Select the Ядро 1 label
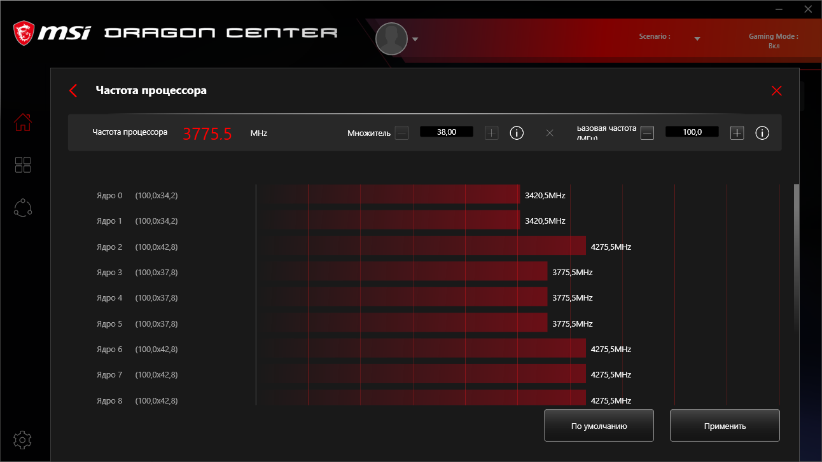822x462 pixels. pos(109,221)
